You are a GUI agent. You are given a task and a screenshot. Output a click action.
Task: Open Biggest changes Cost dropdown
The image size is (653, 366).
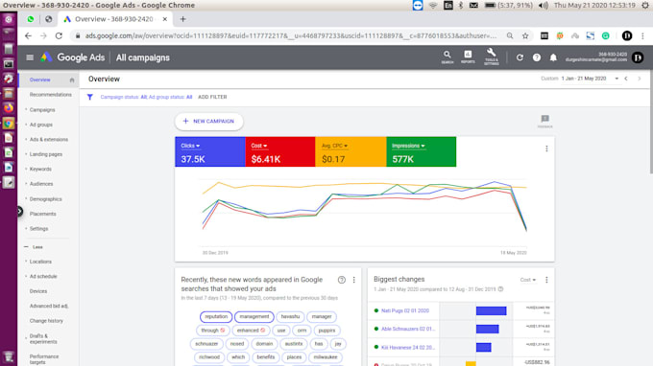coord(527,280)
